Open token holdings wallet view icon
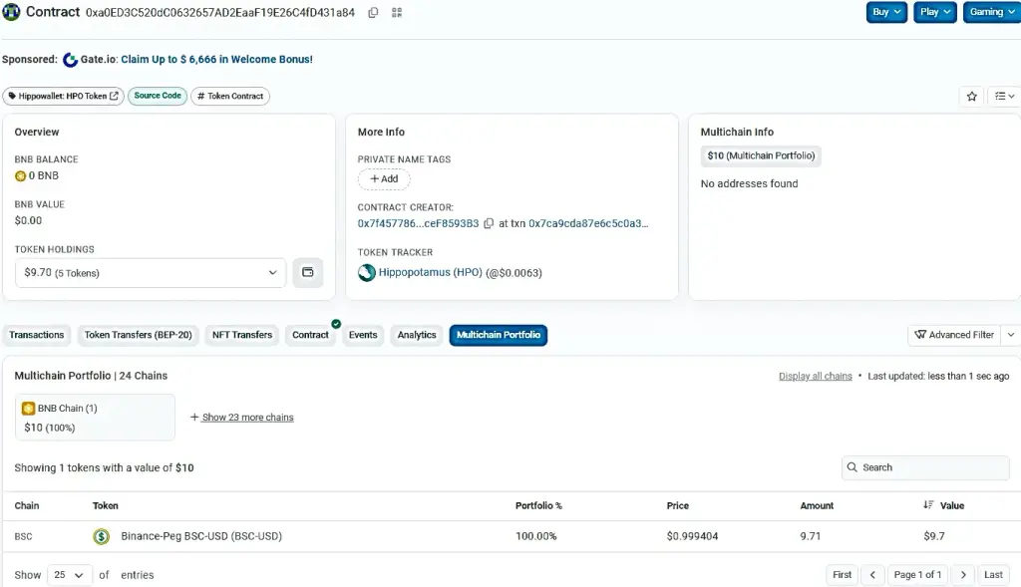Image resolution: width=1021 pixels, height=587 pixels. tap(308, 273)
